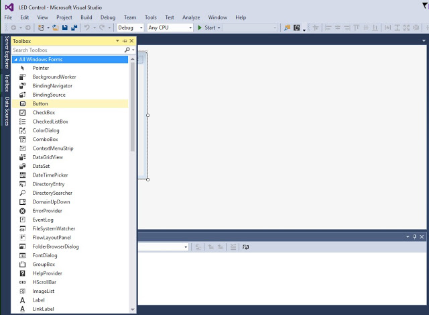Select the BindingNavigator icon in Toolbox
429x315 pixels.
23,86
